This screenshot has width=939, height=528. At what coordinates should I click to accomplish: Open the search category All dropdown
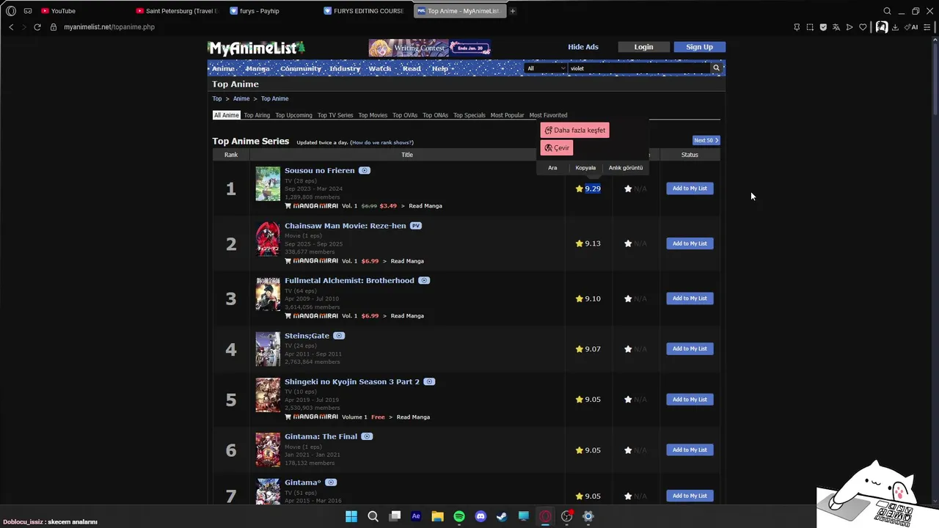coord(546,68)
